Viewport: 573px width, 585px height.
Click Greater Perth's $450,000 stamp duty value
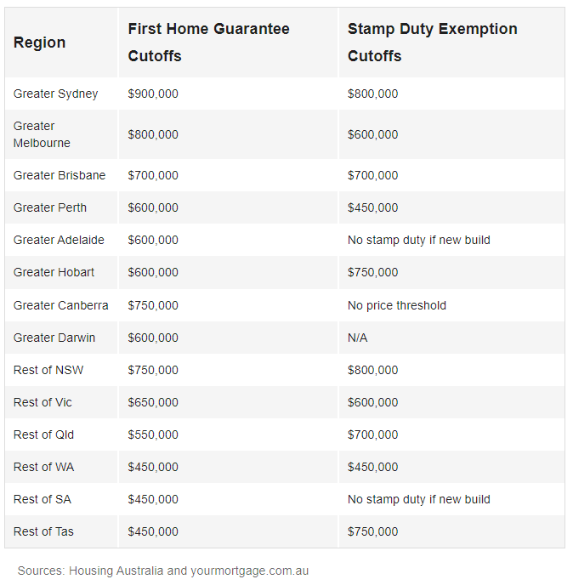372,207
